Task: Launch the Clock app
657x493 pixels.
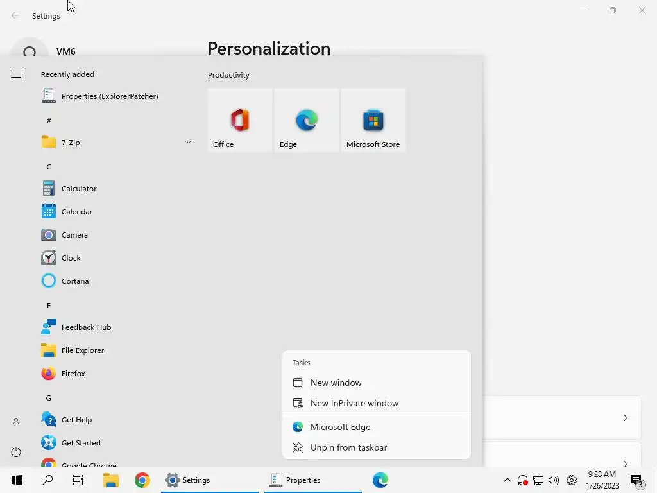Action: [x=61, y=258]
